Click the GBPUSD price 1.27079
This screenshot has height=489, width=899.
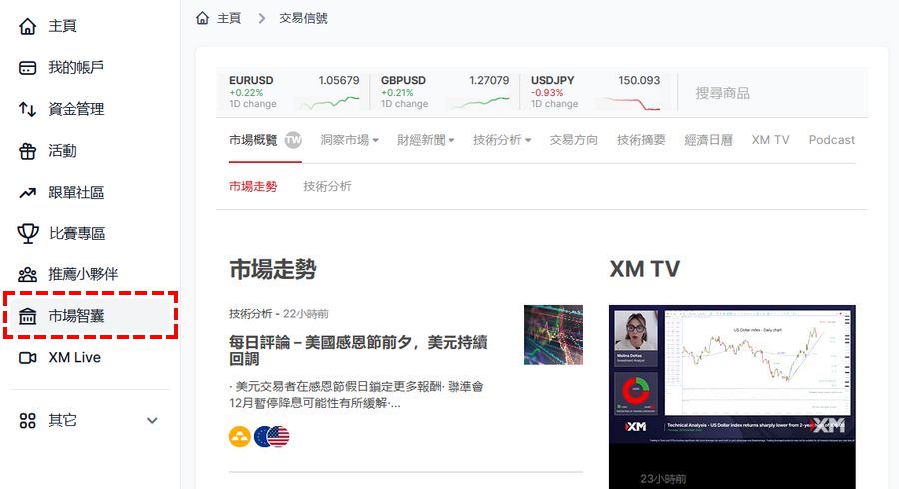point(489,80)
